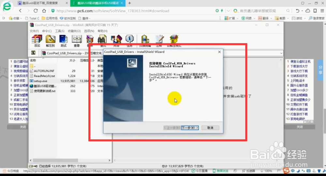Click the 登录管家 login manager link

coord(317,18)
